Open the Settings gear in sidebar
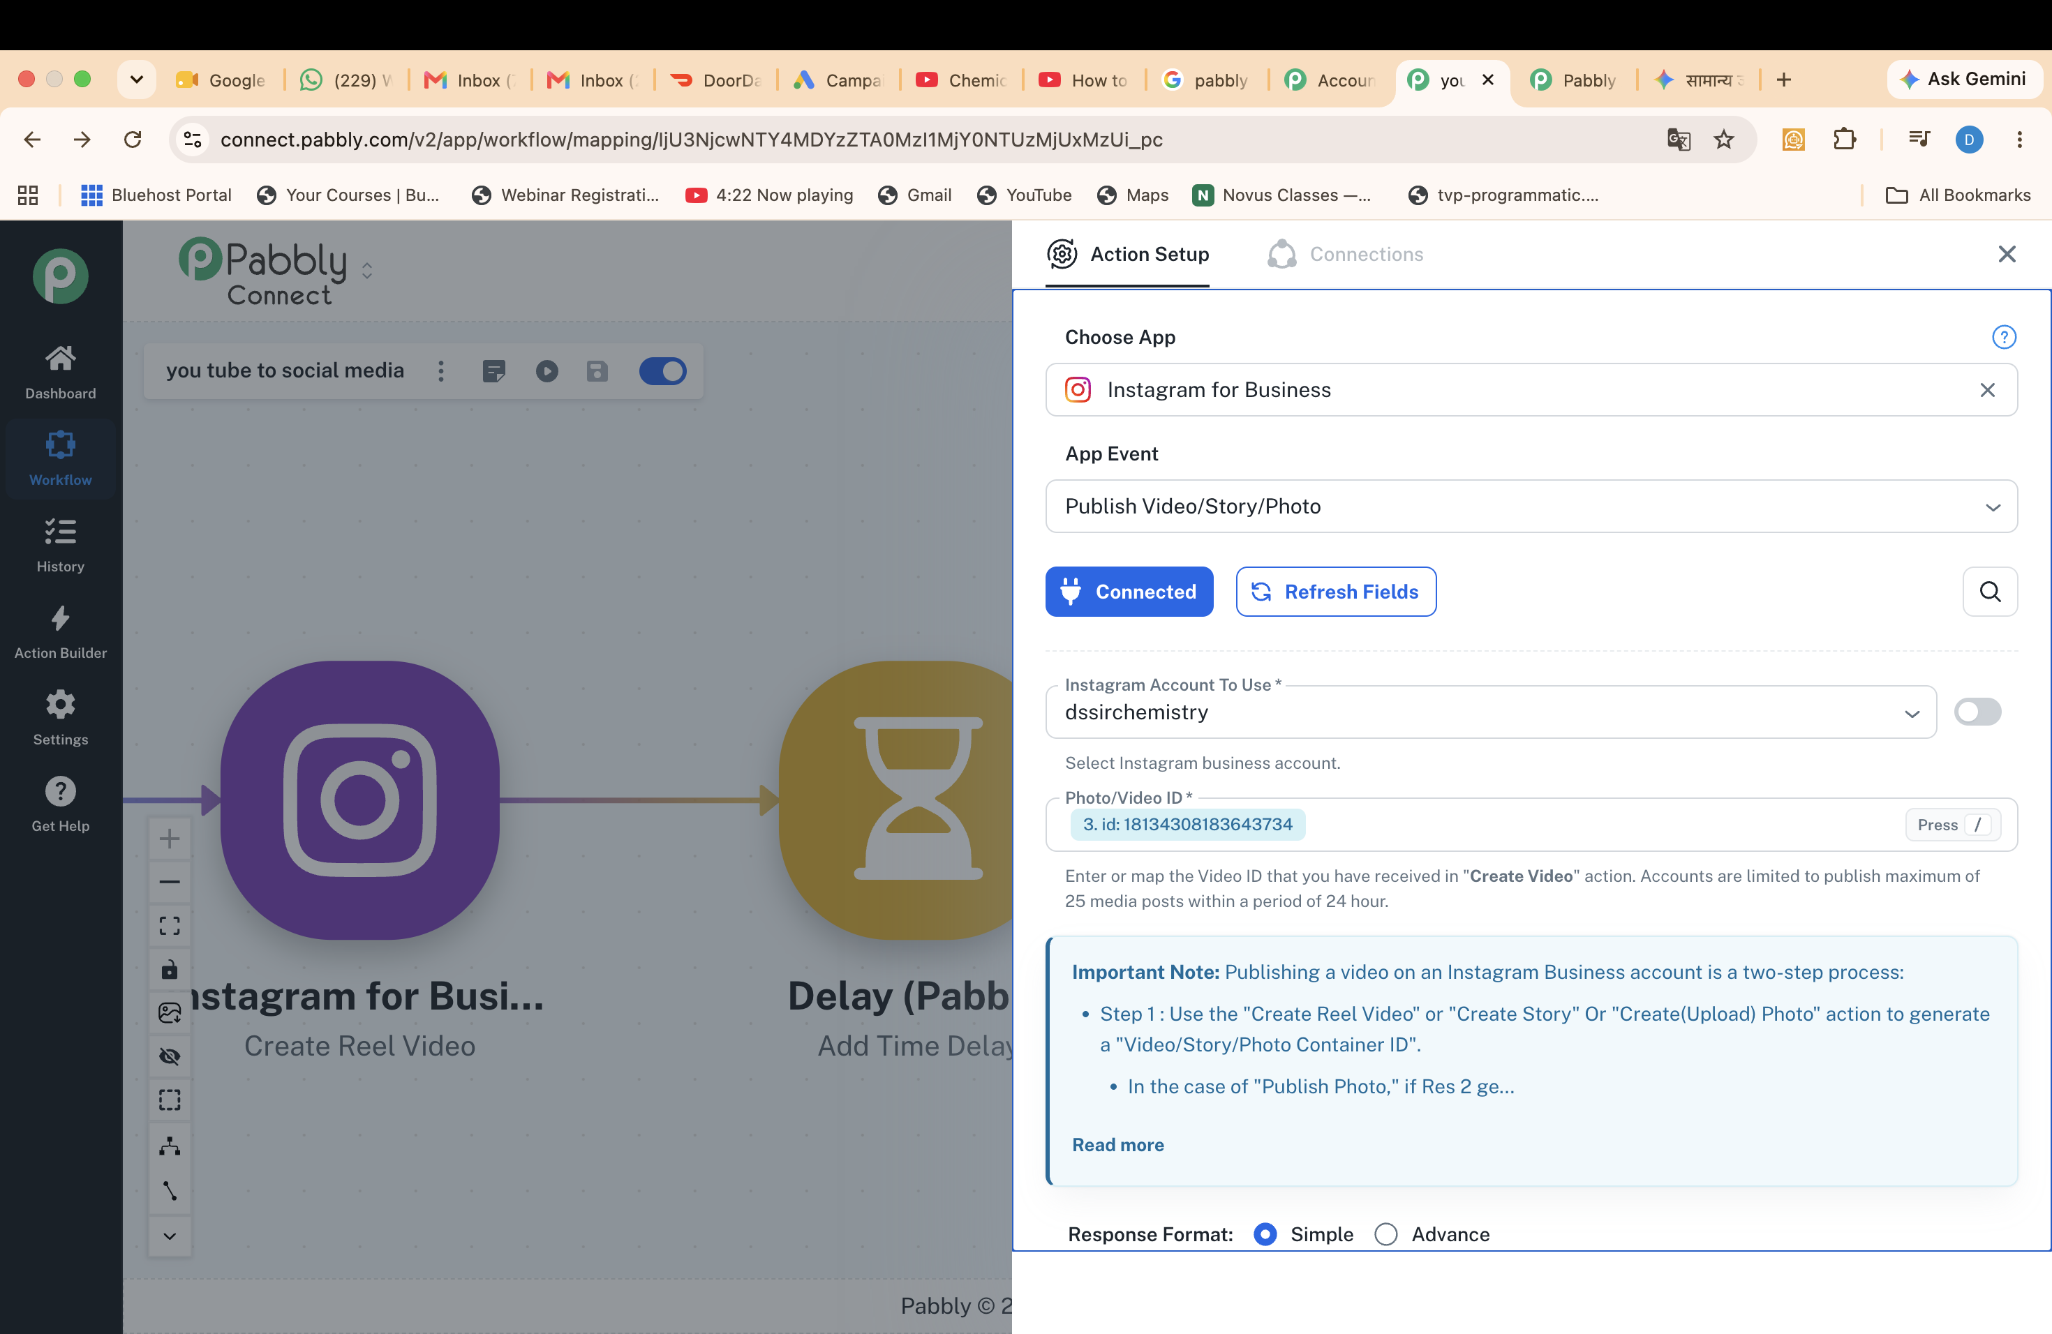2052x1334 pixels. (x=60, y=718)
